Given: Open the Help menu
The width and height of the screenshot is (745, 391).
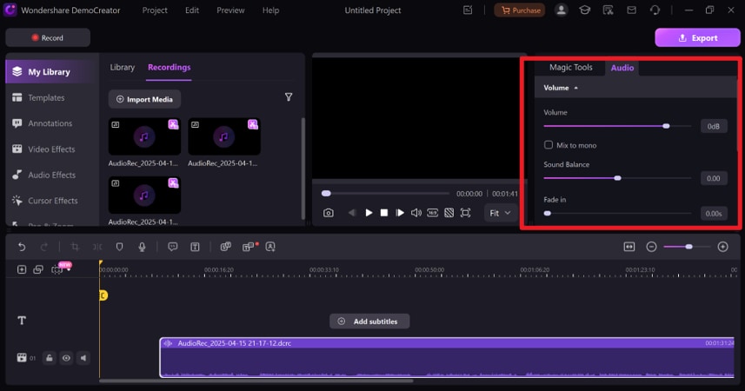Looking at the screenshot, I should (271, 10).
